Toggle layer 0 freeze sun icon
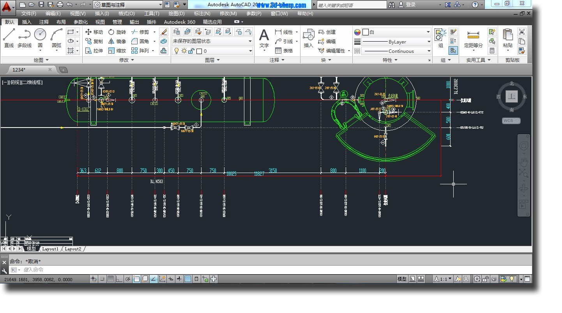 pyautogui.click(x=184, y=51)
